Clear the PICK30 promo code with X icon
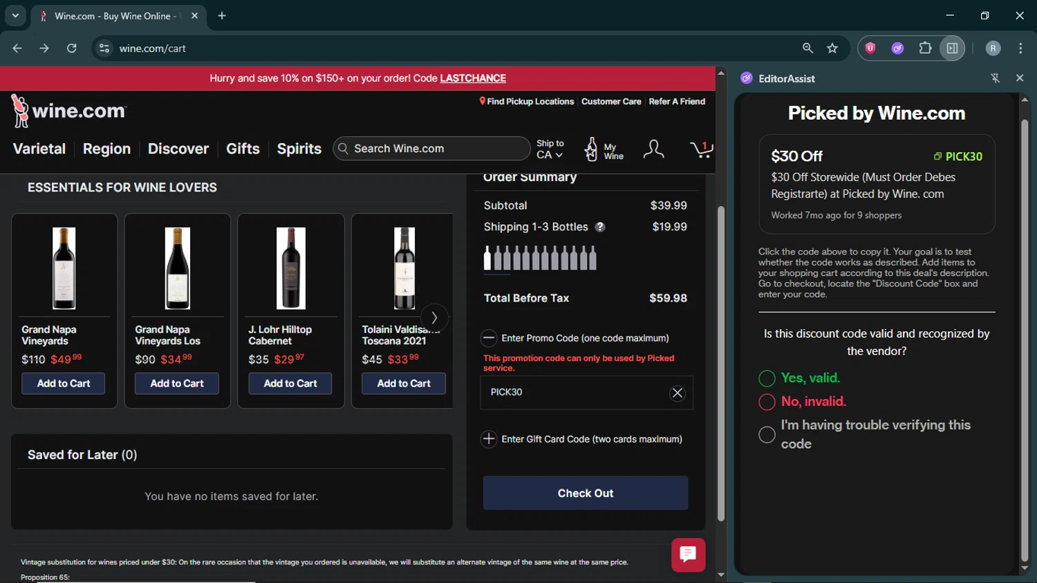The image size is (1037, 583). coord(678,393)
